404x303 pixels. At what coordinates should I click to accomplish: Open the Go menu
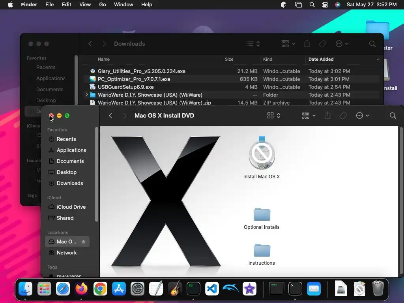(103, 5)
